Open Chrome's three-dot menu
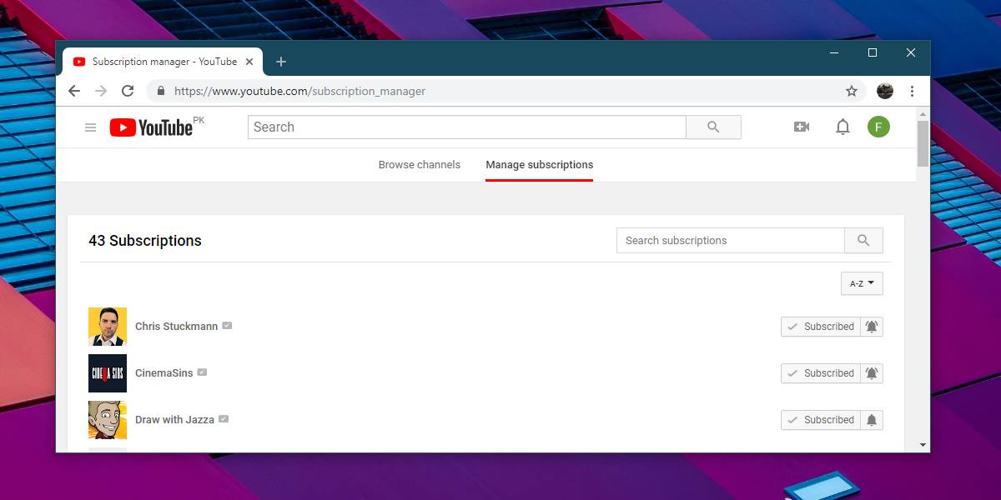Screen dimensions: 1001x500 (912, 91)
